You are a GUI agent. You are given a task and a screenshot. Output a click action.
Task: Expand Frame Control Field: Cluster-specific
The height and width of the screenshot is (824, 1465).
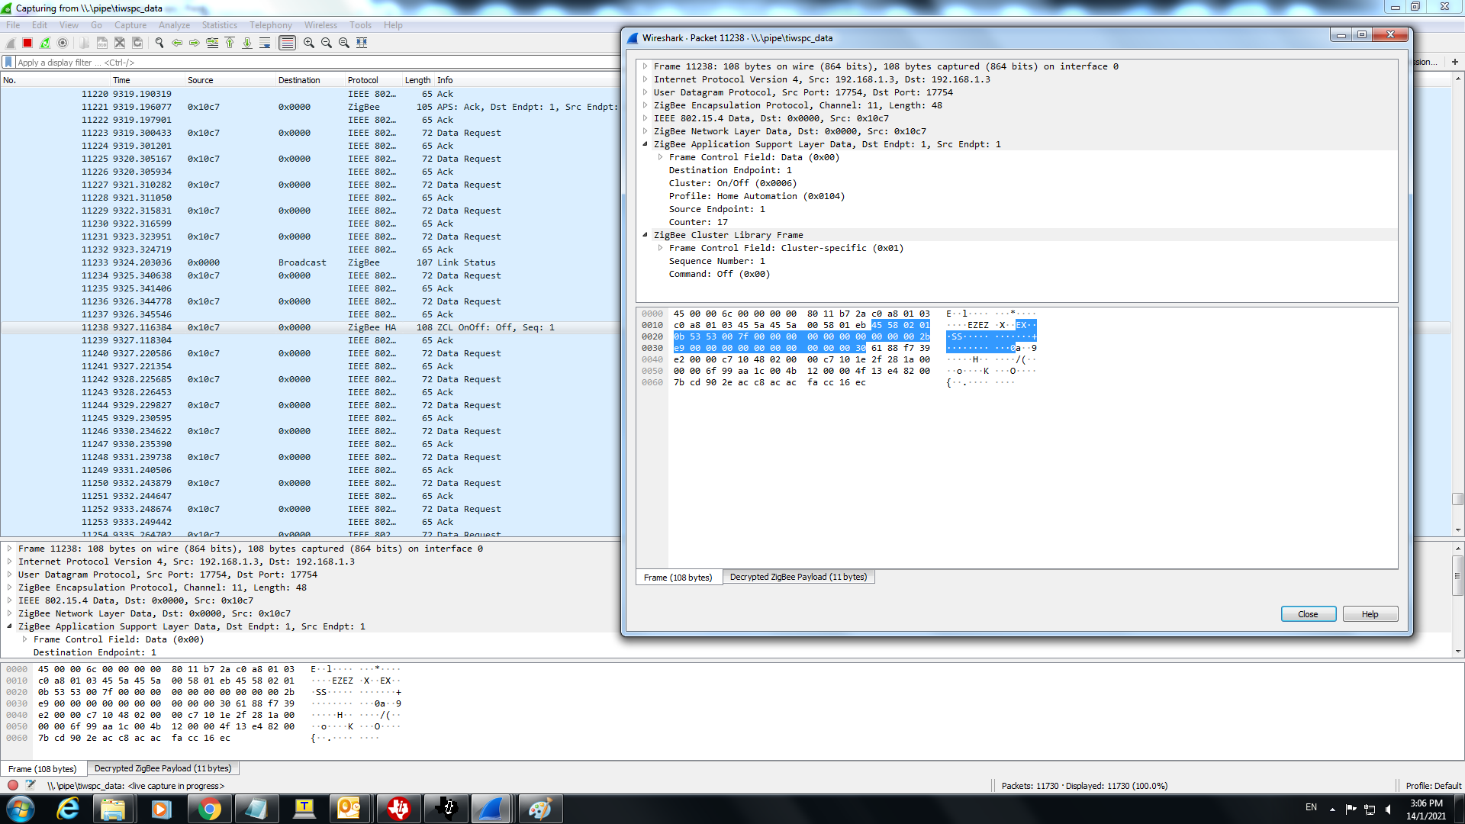pyautogui.click(x=661, y=248)
